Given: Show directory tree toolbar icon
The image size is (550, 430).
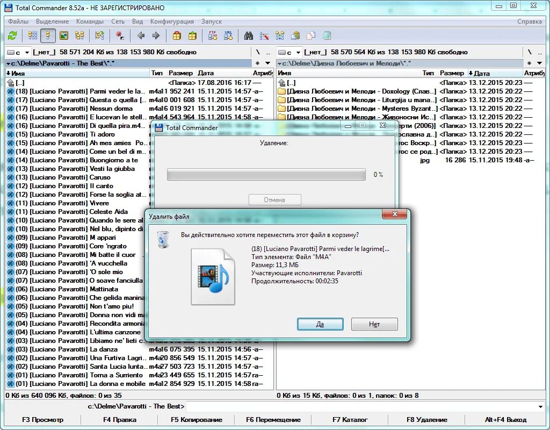Looking at the screenshot, I should coord(79,35).
